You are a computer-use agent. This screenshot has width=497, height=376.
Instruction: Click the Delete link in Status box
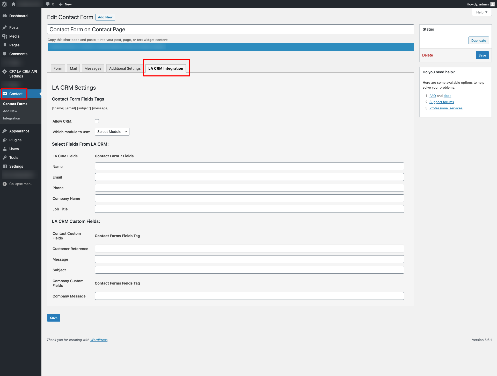[x=427, y=55]
